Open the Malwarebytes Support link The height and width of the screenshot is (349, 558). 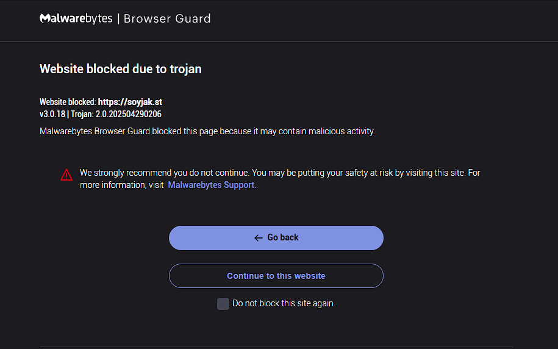click(x=211, y=185)
